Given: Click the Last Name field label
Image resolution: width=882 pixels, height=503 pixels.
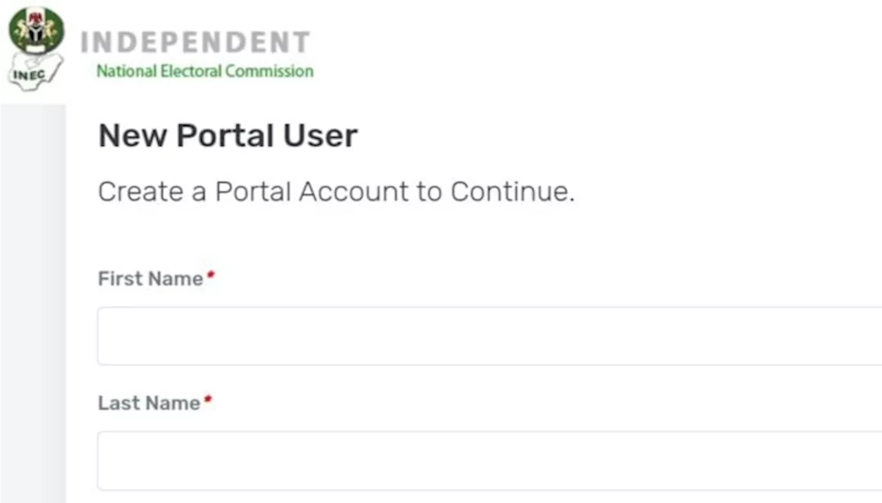Looking at the screenshot, I should coord(150,403).
